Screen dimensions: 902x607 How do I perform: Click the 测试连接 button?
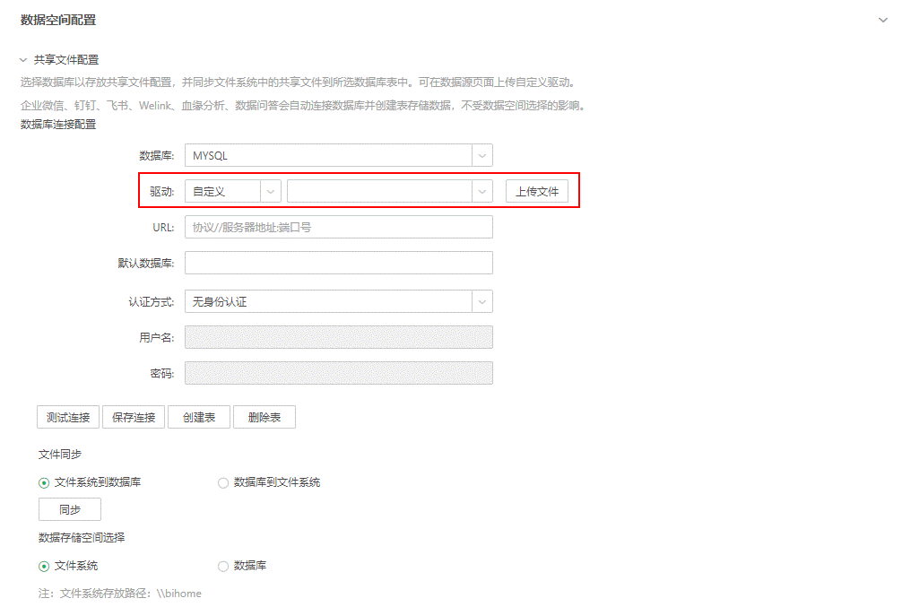pyautogui.click(x=67, y=416)
